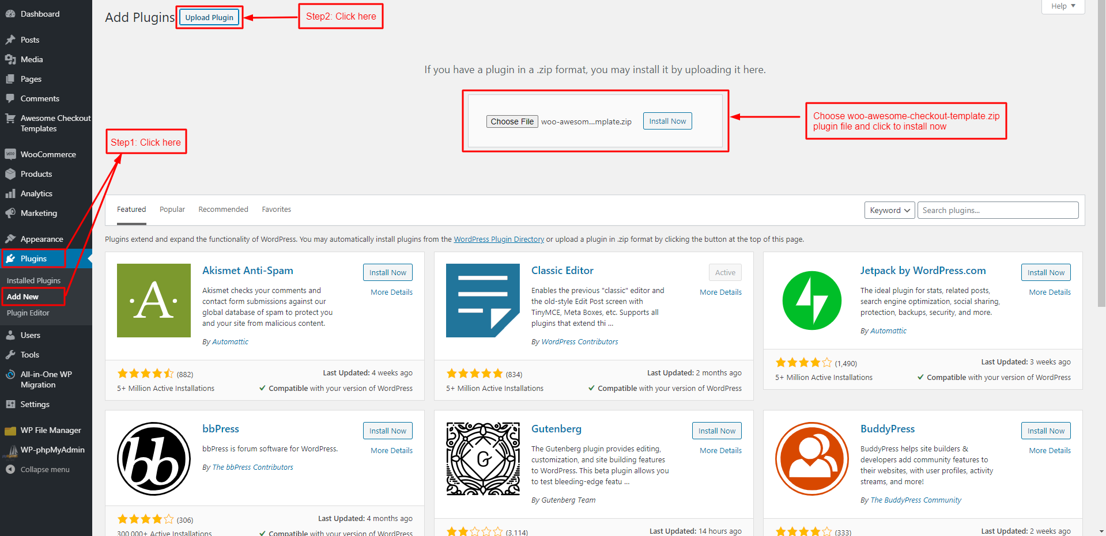Image resolution: width=1106 pixels, height=536 pixels.
Task: Click the WooCommerce logo icon
Action: (10, 154)
